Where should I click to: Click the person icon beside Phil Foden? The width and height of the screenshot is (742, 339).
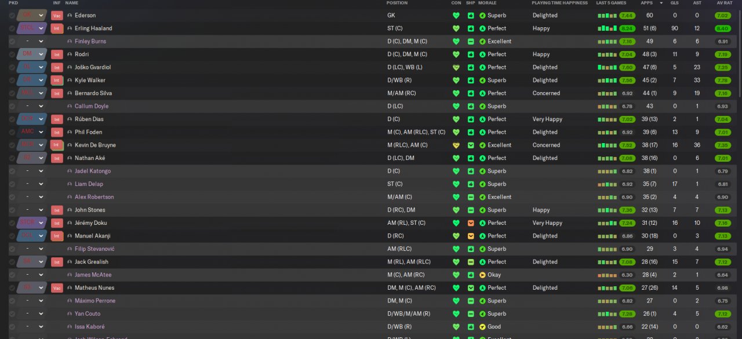point(70,132)
